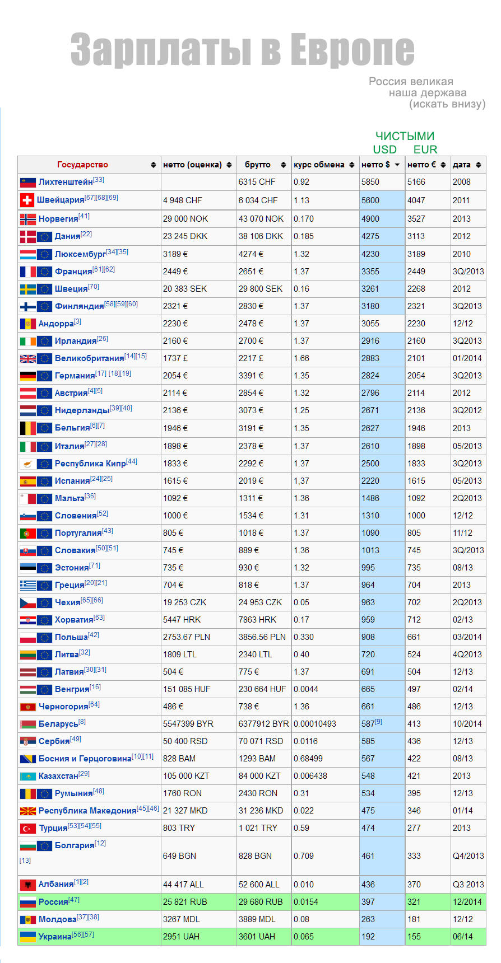Click the нетто $ descending sort arrow

397,165
